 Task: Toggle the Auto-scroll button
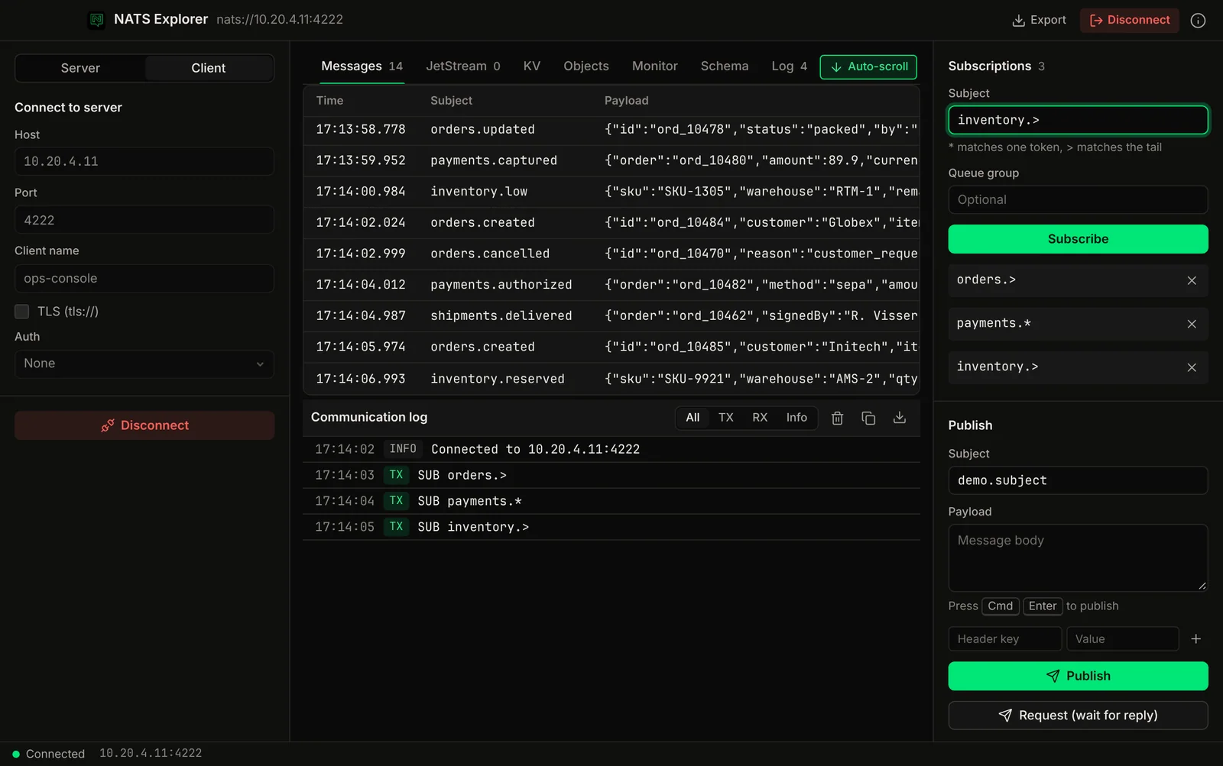click(868, 66)
